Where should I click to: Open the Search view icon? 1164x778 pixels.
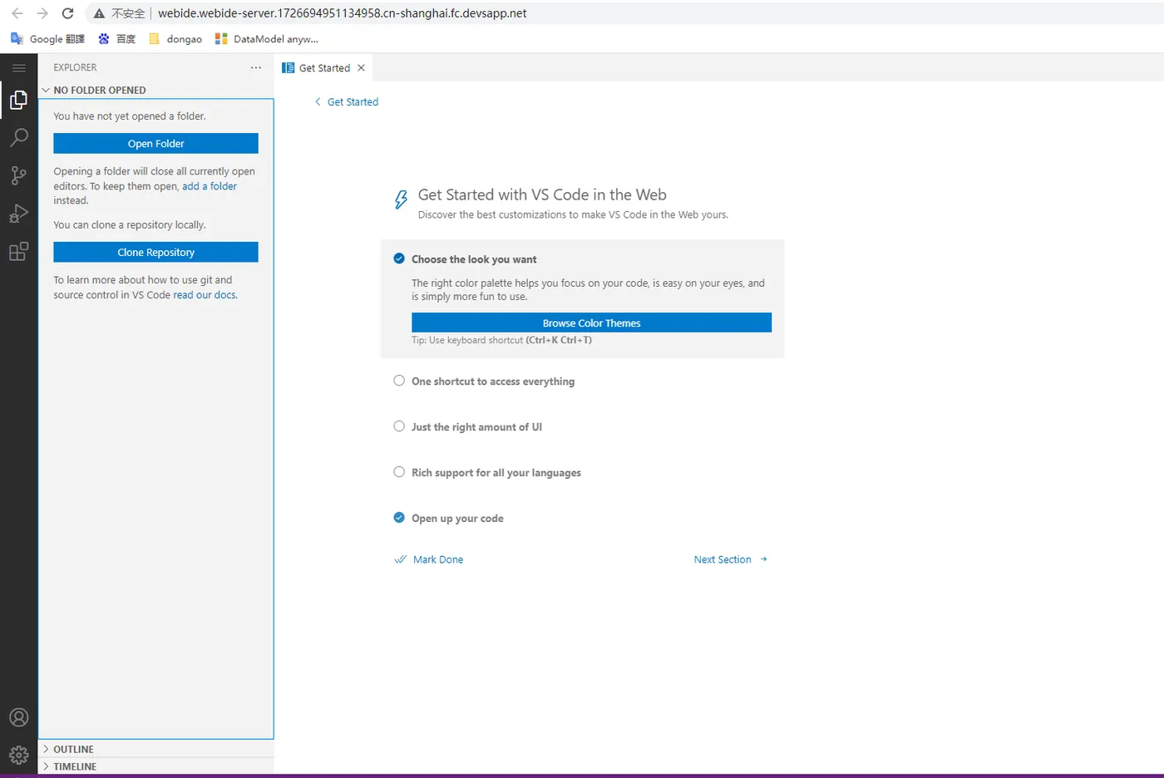tap(18, 137)
